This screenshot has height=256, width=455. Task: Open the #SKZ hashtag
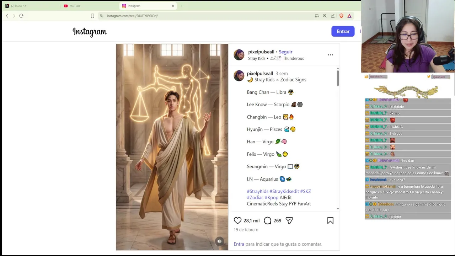tap(305, 191)
